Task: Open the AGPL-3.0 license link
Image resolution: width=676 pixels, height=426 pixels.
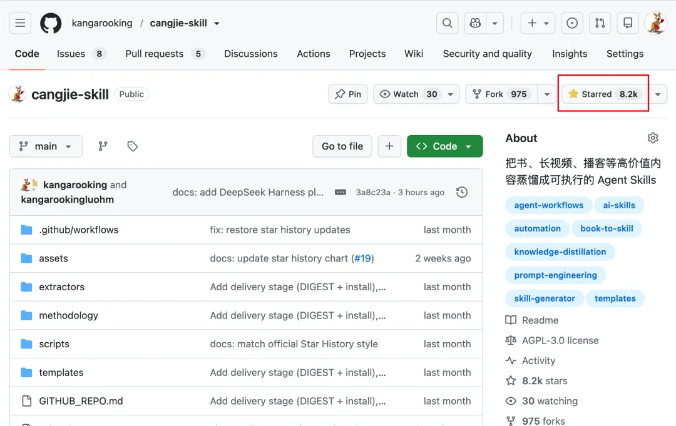Action: 552,341
